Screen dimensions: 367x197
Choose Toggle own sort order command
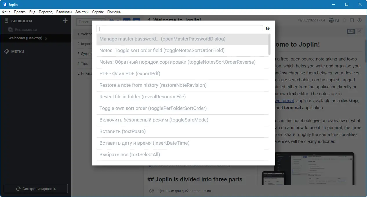click(x=182, y=108)
